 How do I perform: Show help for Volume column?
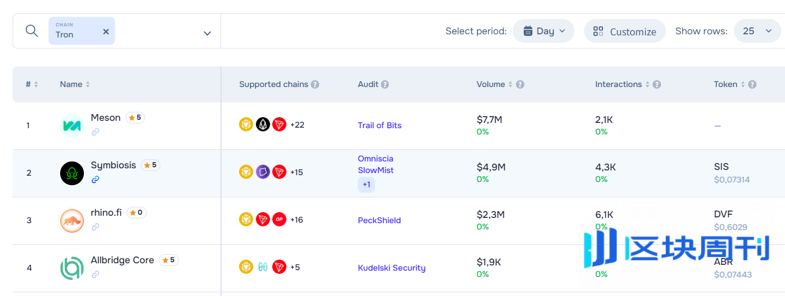coord(520,84)
